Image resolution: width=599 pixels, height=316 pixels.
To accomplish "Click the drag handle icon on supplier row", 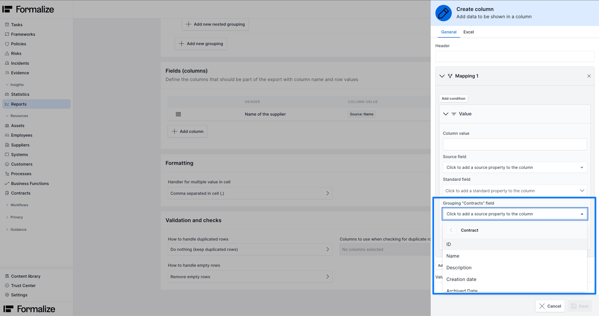I will [x=178, y=114].
